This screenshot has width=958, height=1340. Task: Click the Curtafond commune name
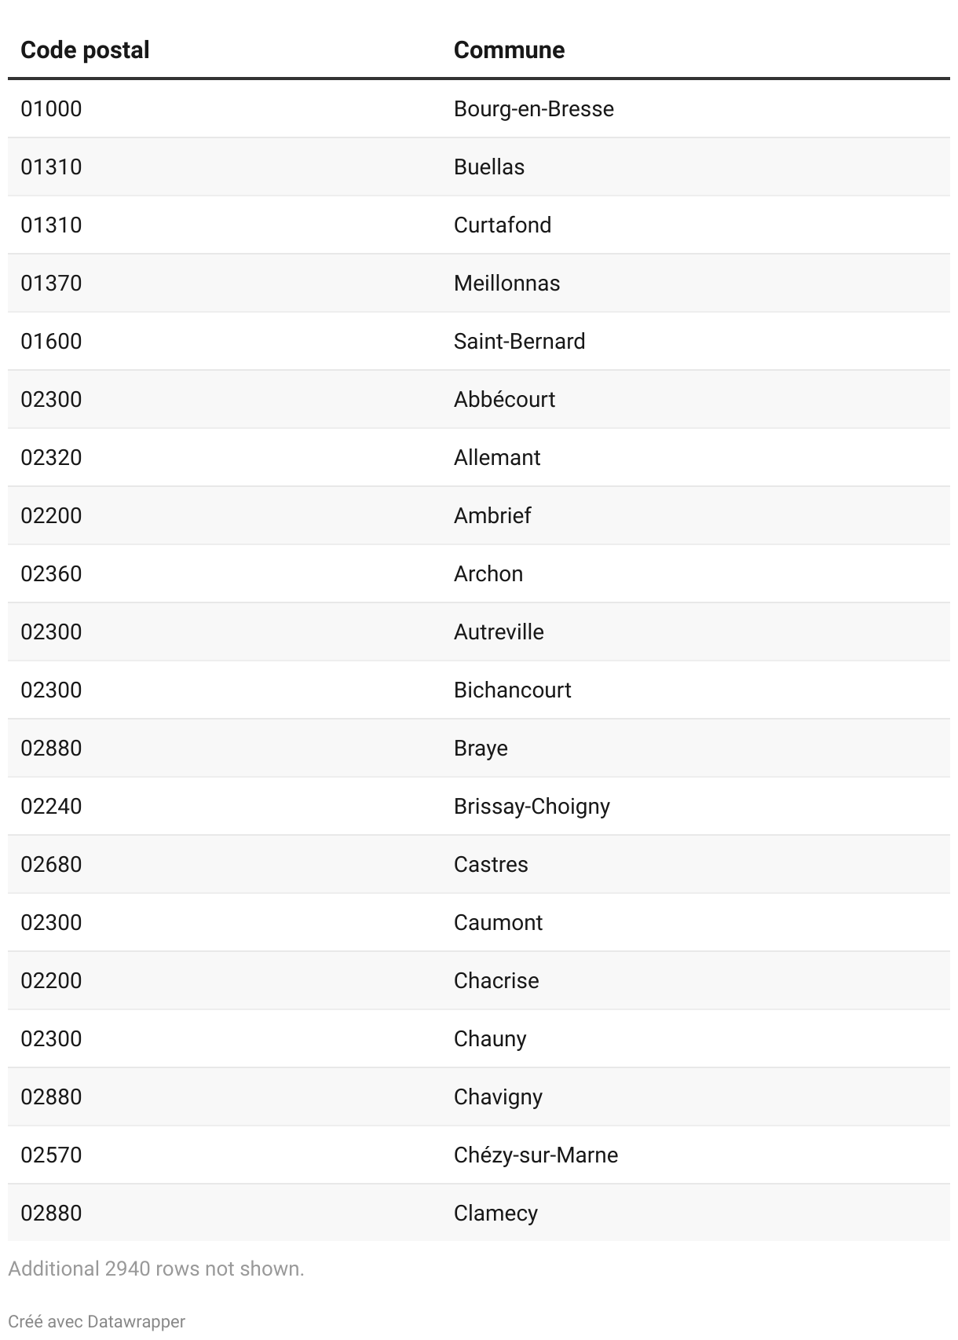coord(502,225)
